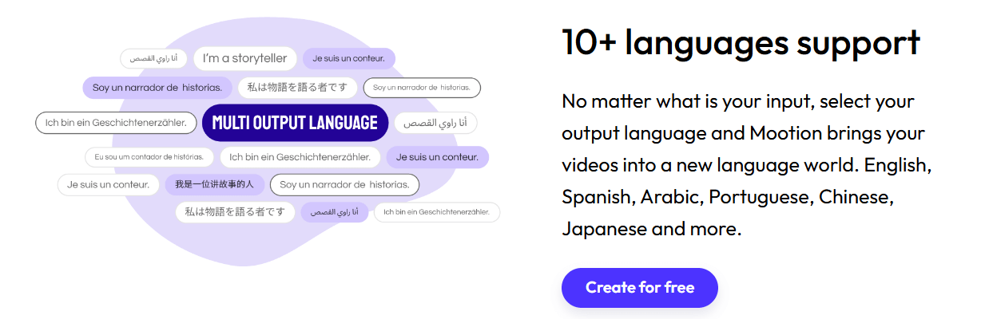Click the Japanese pill between two Spanish pills
985x319 pixels.
coord(297,88)
